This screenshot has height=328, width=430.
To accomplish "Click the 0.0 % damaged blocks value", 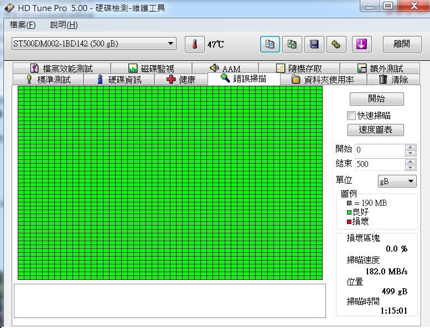I will (397, 249).
